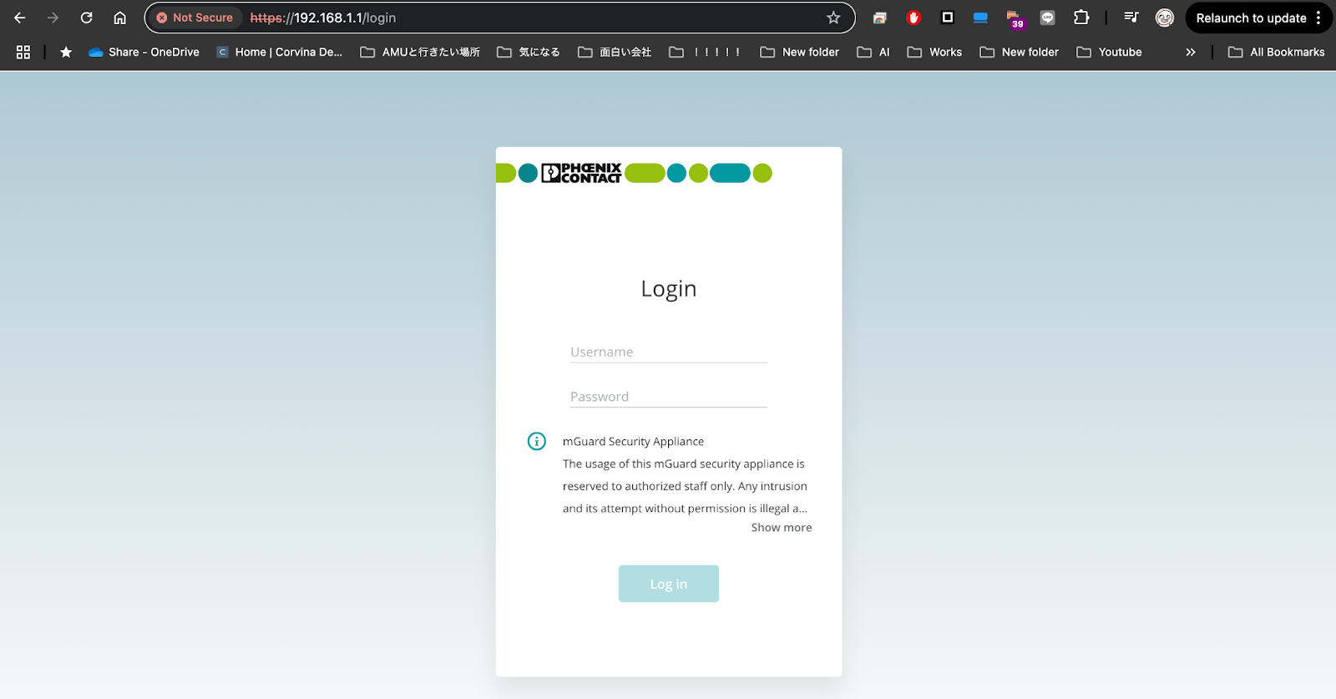The image size is (1336, 699).
Task: Open the black square extension icon
Action: pyautogui.click(x=948, y=18)
